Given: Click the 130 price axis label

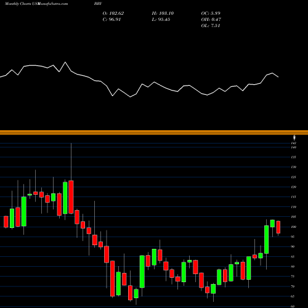Looking at the screenshot, I should click(x=294, y=167).
